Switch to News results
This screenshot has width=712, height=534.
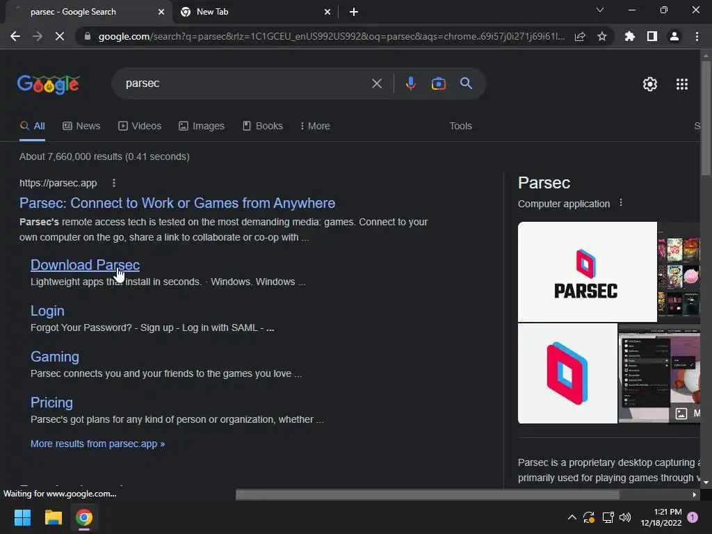pos(81,127)
